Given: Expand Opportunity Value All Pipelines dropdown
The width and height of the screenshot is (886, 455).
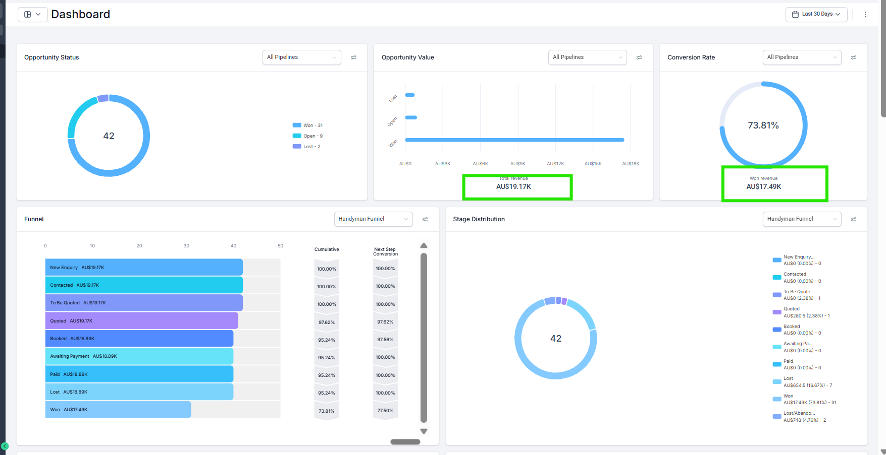Looking at the screenshot, I should tap(588, 57).
